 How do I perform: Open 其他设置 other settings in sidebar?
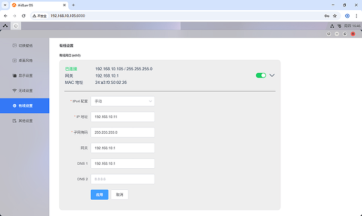[25, 121]
